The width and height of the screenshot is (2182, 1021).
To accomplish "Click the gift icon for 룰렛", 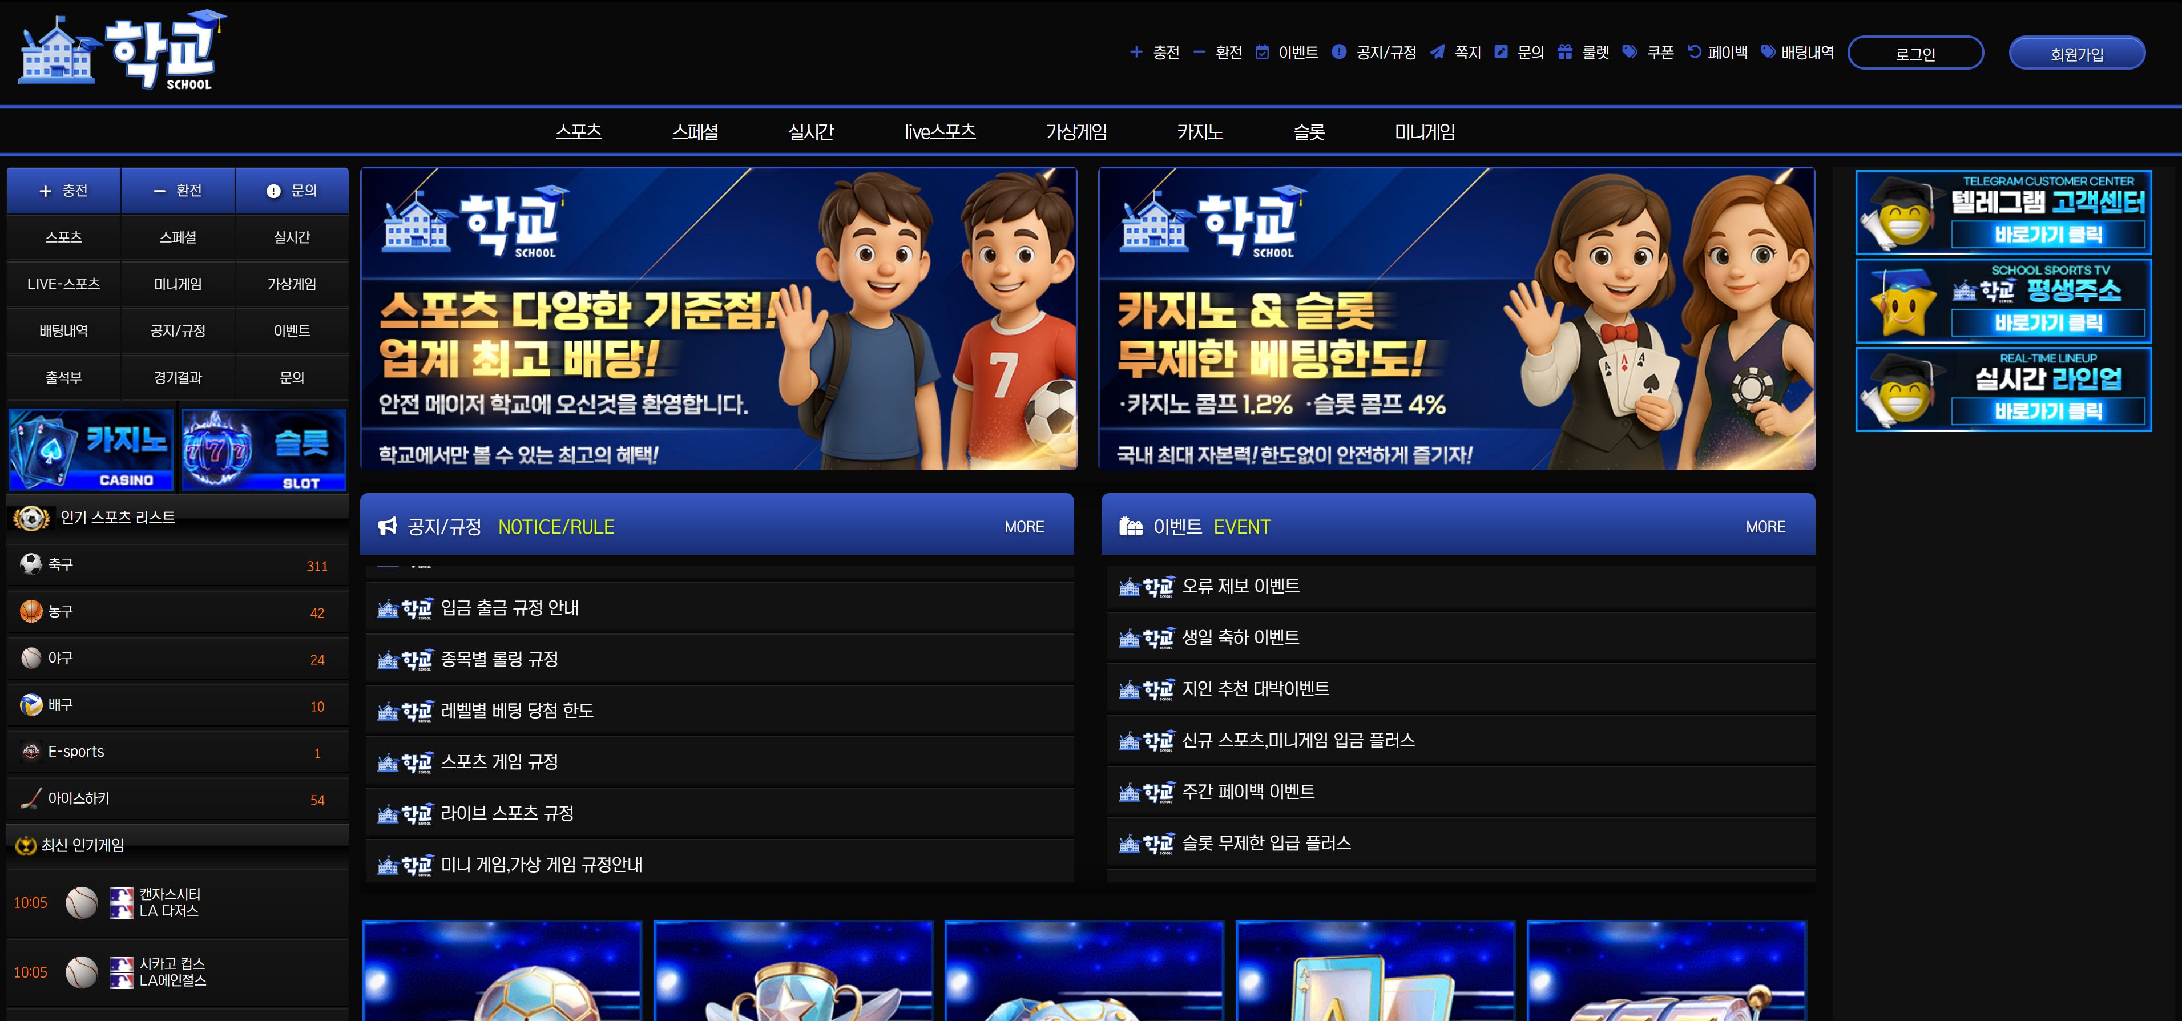I will point(1564,53).
